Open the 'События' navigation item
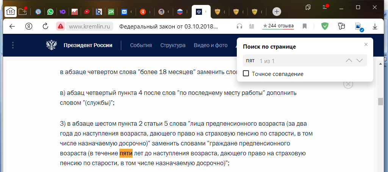 (x=141, y=45)
